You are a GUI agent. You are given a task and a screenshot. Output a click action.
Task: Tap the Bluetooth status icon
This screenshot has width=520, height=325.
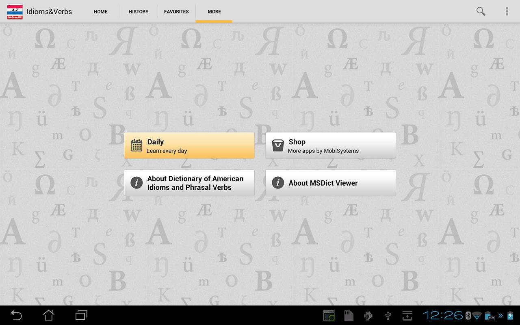click(468, 316)
